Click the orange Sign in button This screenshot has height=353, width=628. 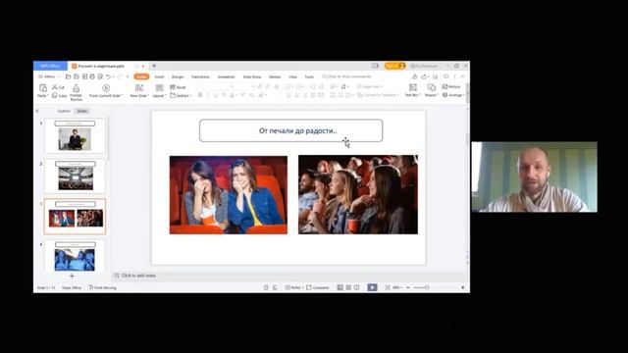click(x=394, y=66)
